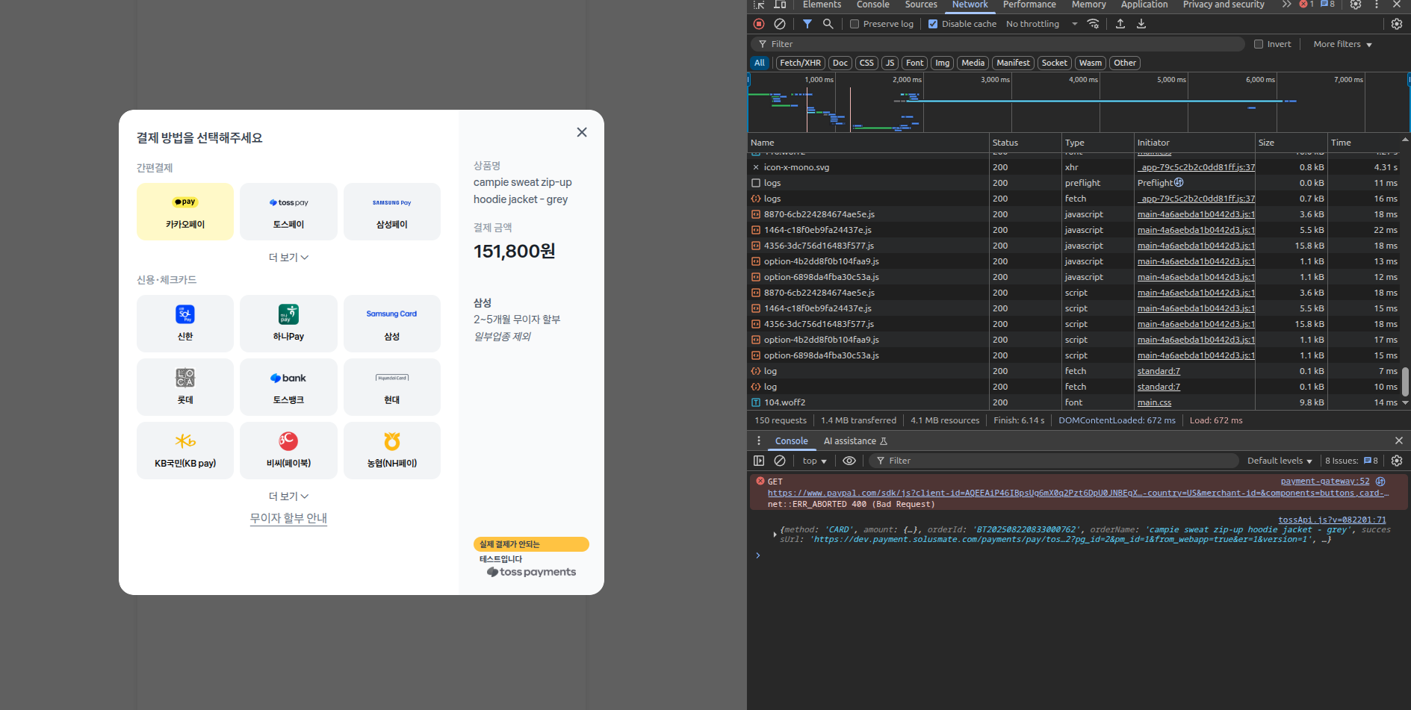Open DevTools more options kebab menu
1411x710 pixels.
coord(1377,4)
